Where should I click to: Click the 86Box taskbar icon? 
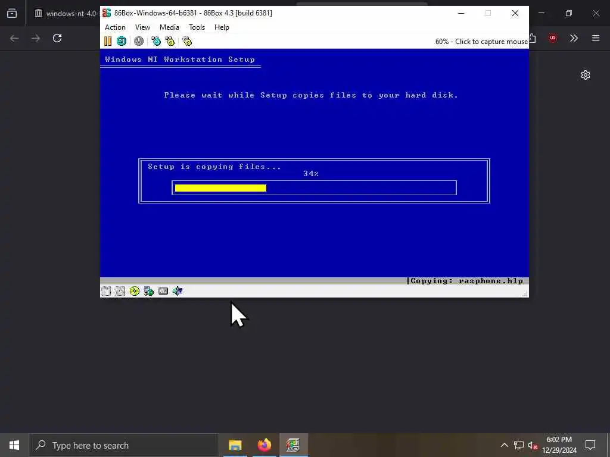click(293, 445)
